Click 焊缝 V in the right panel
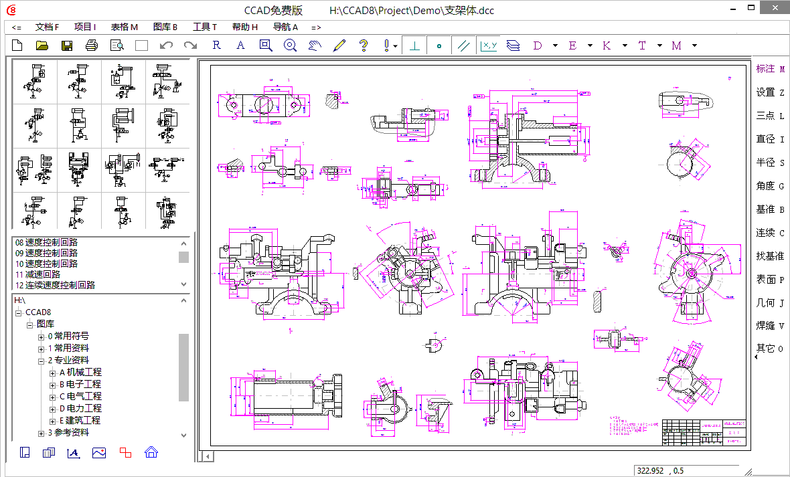Viewport: 790px width, 477px height. [x=769, y=325]
